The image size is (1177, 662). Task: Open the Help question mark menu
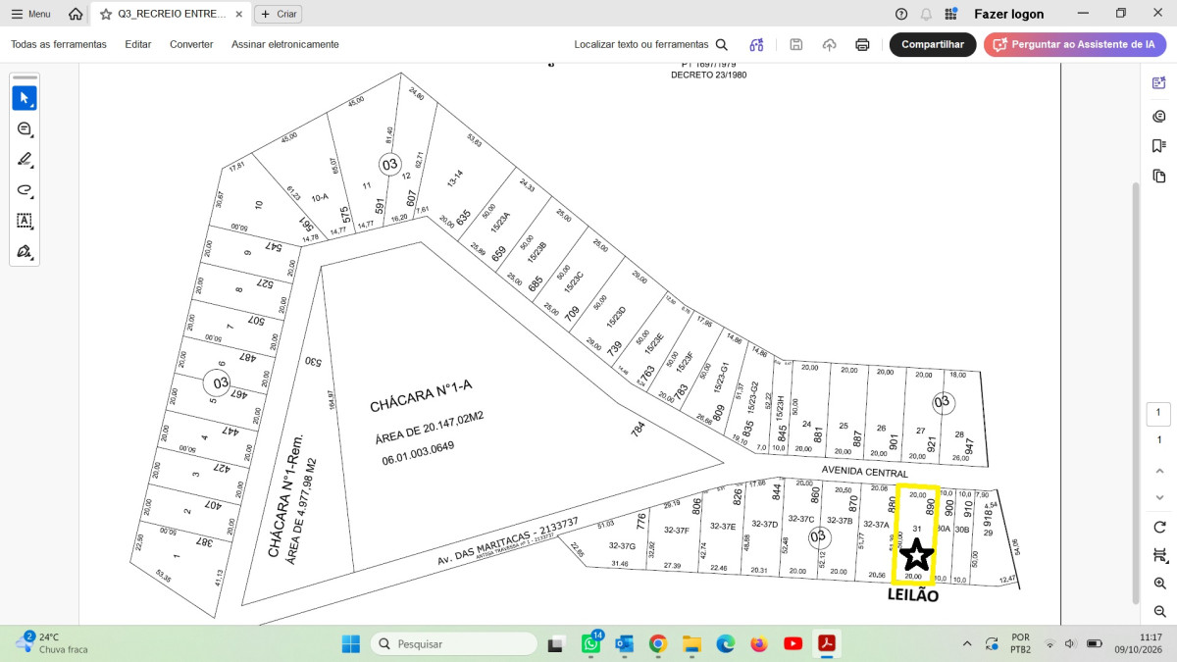pos(901,14)
